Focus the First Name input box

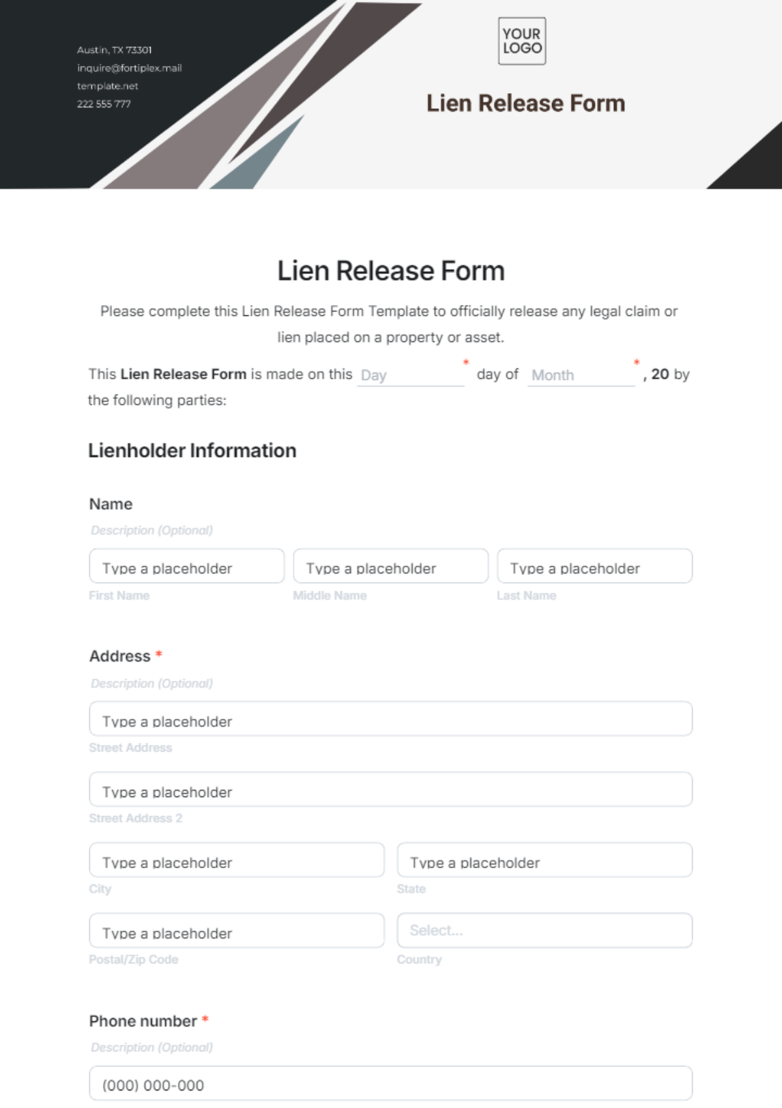[187, 566]
